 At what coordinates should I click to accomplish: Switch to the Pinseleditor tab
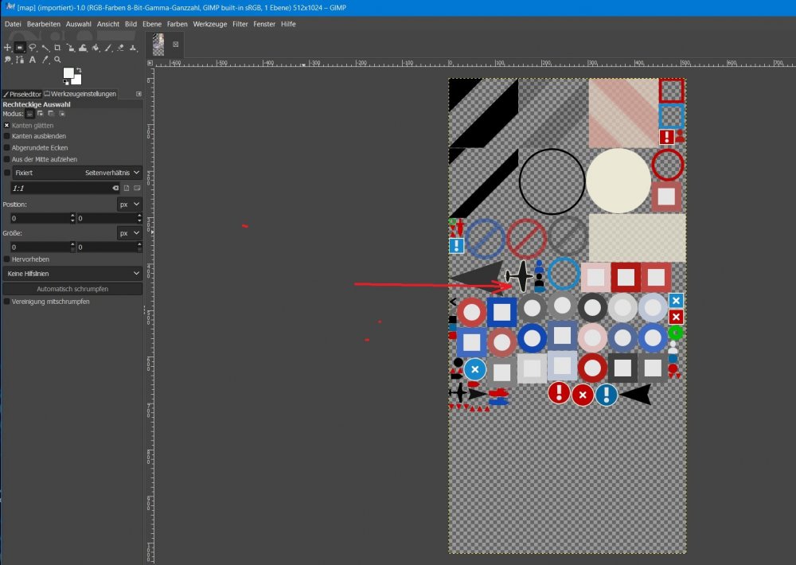tap(22, 94)
